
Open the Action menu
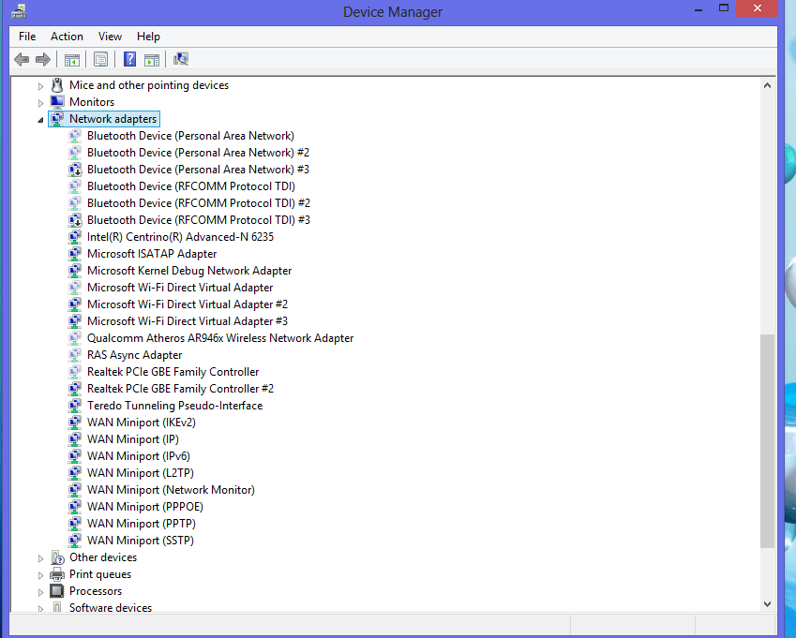(67, 37)
